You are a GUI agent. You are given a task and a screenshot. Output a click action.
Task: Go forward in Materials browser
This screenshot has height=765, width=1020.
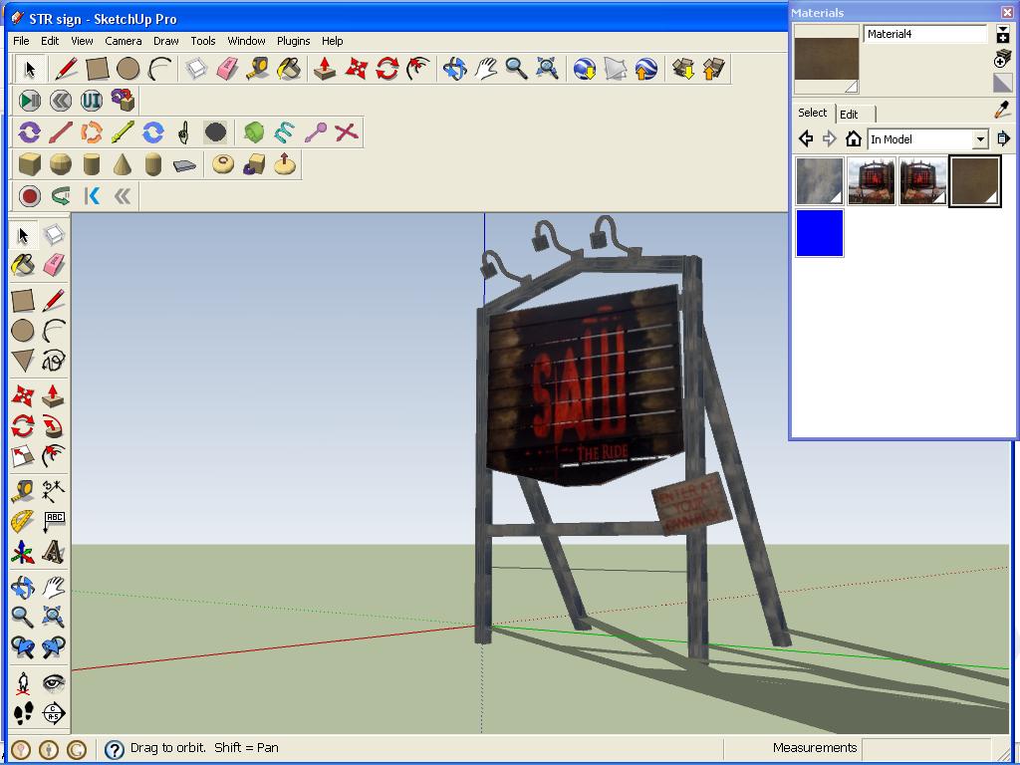tap(830, 138)
